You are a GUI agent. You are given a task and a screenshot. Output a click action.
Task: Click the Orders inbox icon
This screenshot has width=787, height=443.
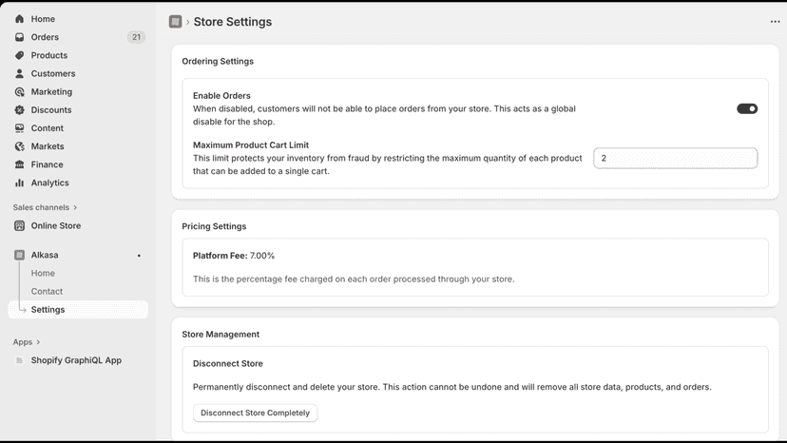(20, 37)
